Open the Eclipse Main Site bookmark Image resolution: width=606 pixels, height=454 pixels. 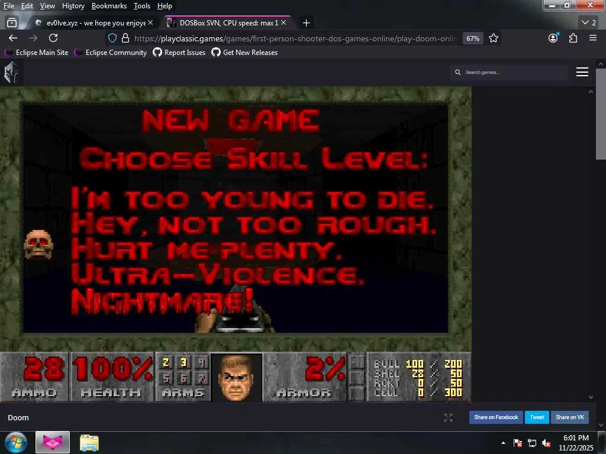[x=37, y=53]
